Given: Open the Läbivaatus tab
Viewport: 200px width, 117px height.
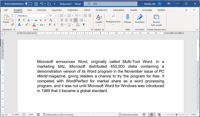Looking at the screenshot, I should coord(119,10).
